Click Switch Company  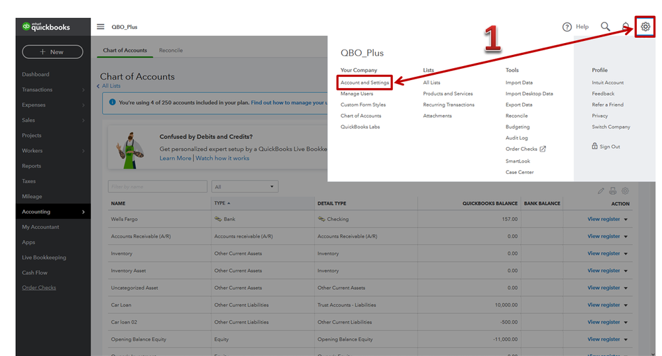(611, 126)
